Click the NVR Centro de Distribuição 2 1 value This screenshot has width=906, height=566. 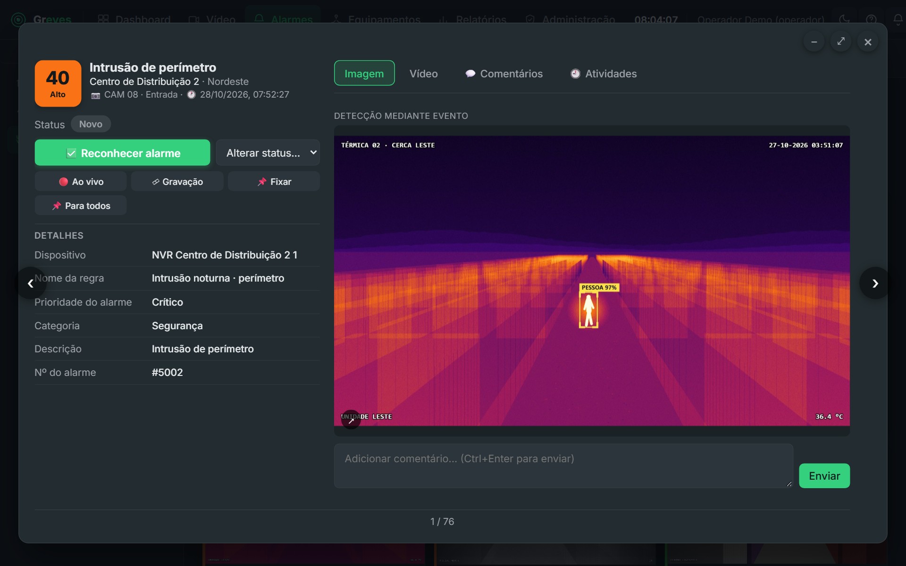[225, 255]
